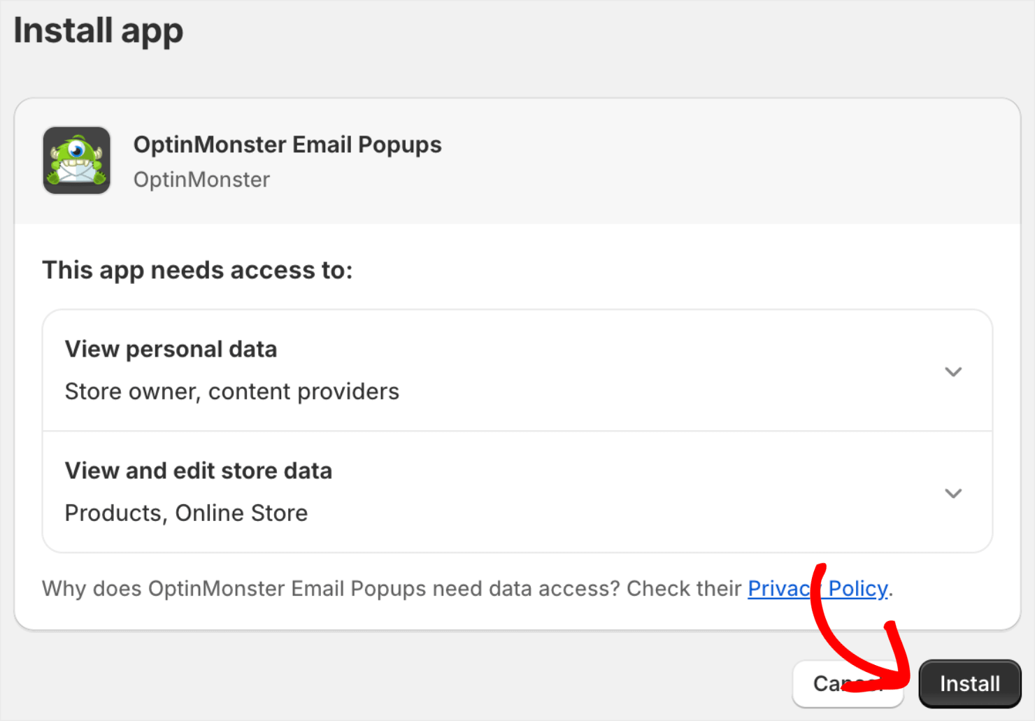The width and height of the screenshot is (1035, 721).
Task: Click the This app needs access heading
Action: click(198, 270)
